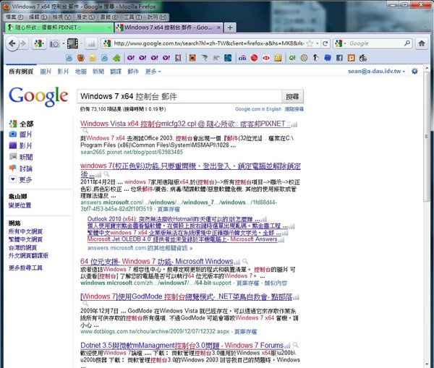Open 頁庫存檔 for dotblogs result
434x368 pixels.
[245, 331]
